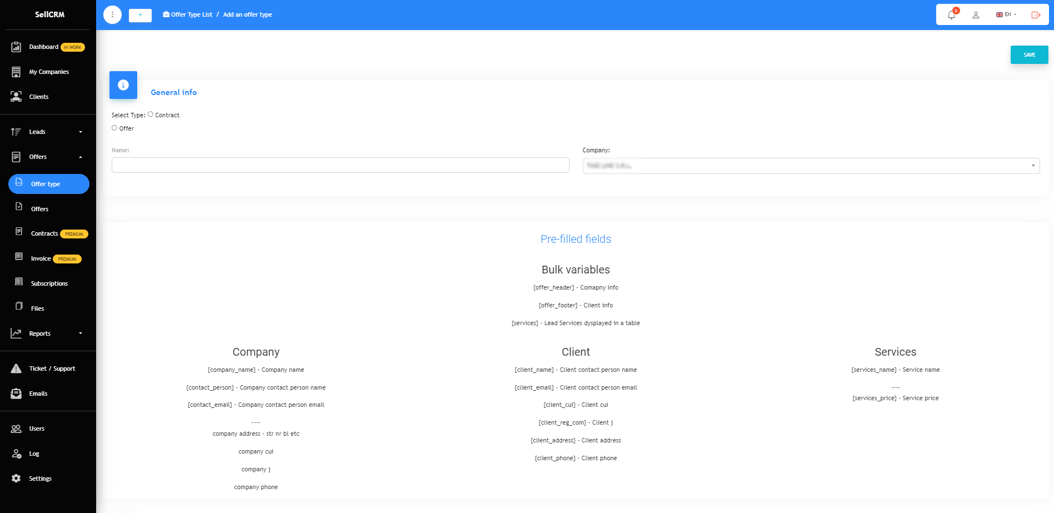The image size is (1054, 513).
Task: Click the Ticket / Support warning icon
Action: click(x=16, y=368)
